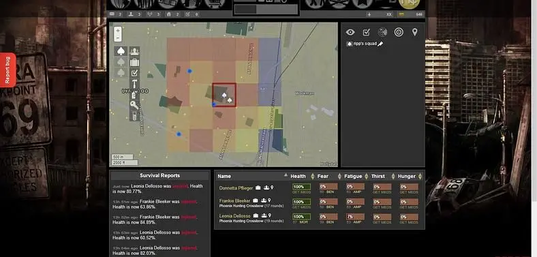
Task: Click GET MEDS under Leonia's Hunger
Action: (x=409, y=222)
